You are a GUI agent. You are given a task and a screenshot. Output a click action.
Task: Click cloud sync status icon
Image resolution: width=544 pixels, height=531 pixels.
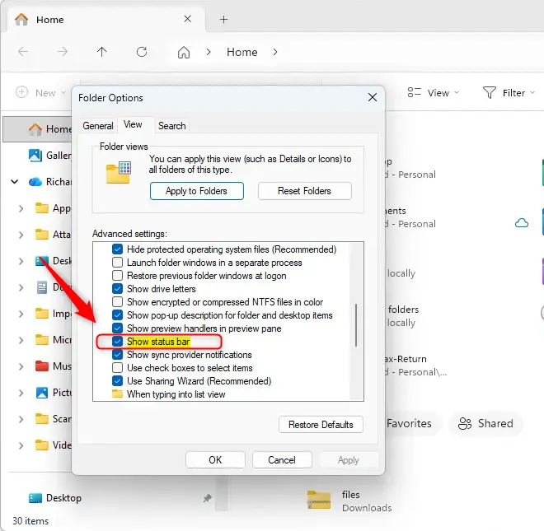pyautogui.click(x=522, y=223)
